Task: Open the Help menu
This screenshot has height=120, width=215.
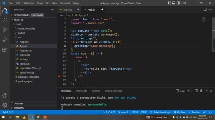Action: pyautogui.click(x=76, y=3)
